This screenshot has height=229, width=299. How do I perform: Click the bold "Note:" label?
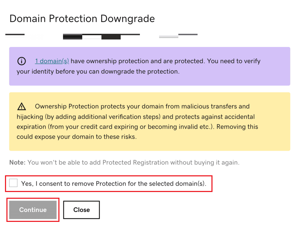(17, 163)
